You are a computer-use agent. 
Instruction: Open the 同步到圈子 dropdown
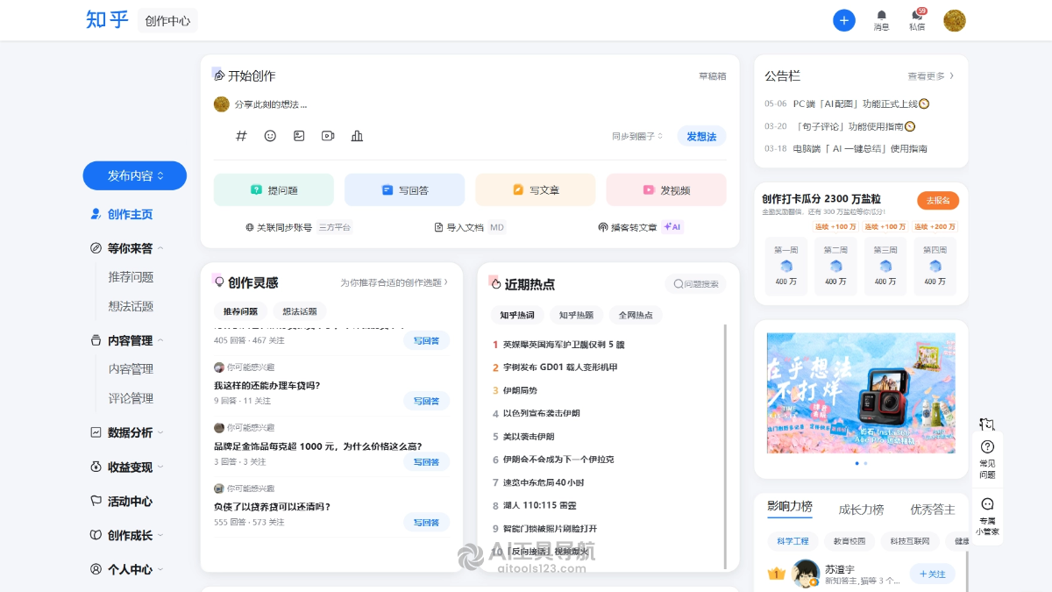pyautogui.click(x=637, y=136)
